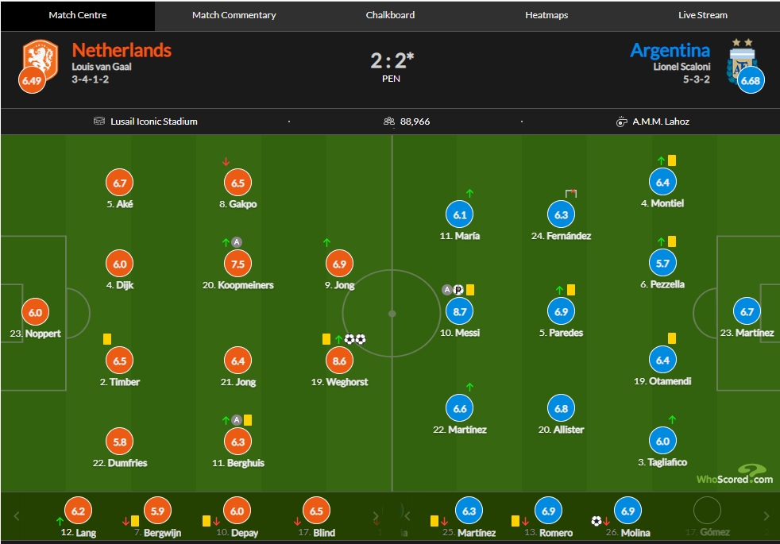Image resolution: width=780 pixels, height=544 pixels.
Task: Click the Argentina 6.68 team rating badge
Action: (750, 80)
